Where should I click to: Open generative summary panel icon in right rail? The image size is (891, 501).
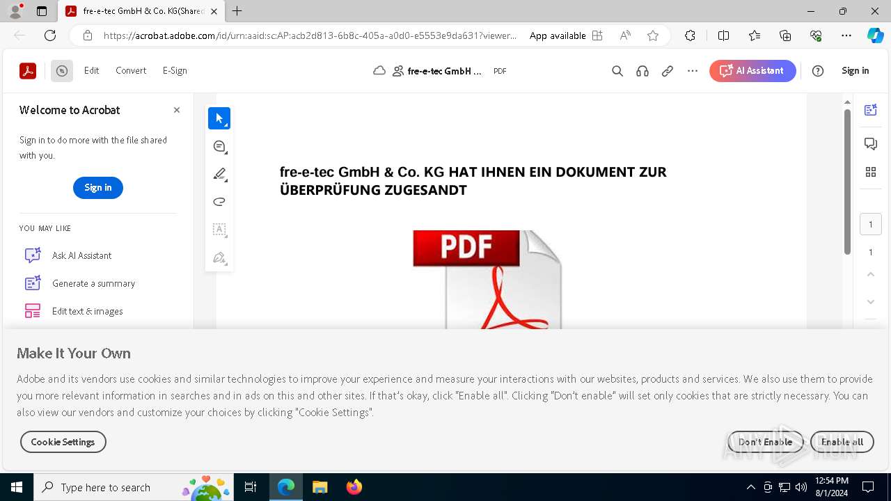871,110
